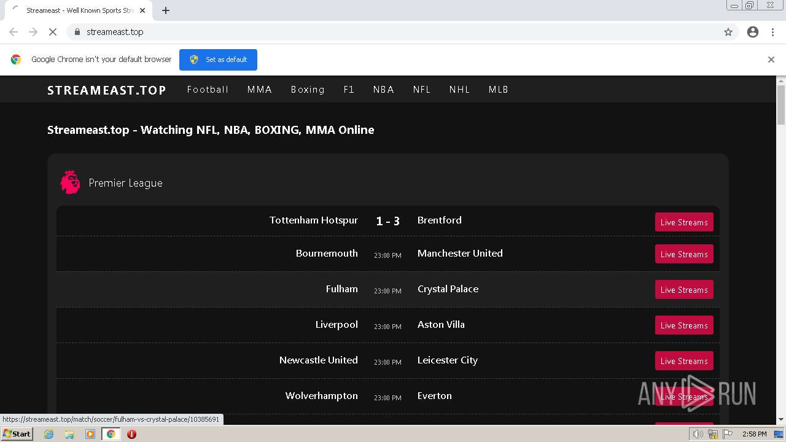786x442 pixels.
Task: Click the volume speaker tray icon
Action: (x=698, y=434)
